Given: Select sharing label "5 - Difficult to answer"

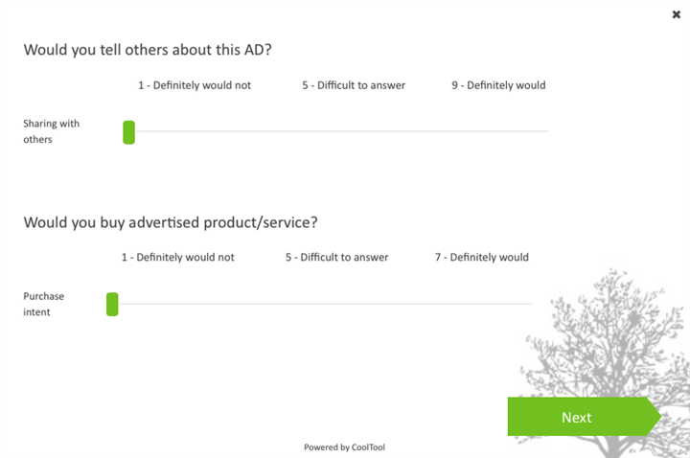Looking at the screenshot, I should (354, 85).
